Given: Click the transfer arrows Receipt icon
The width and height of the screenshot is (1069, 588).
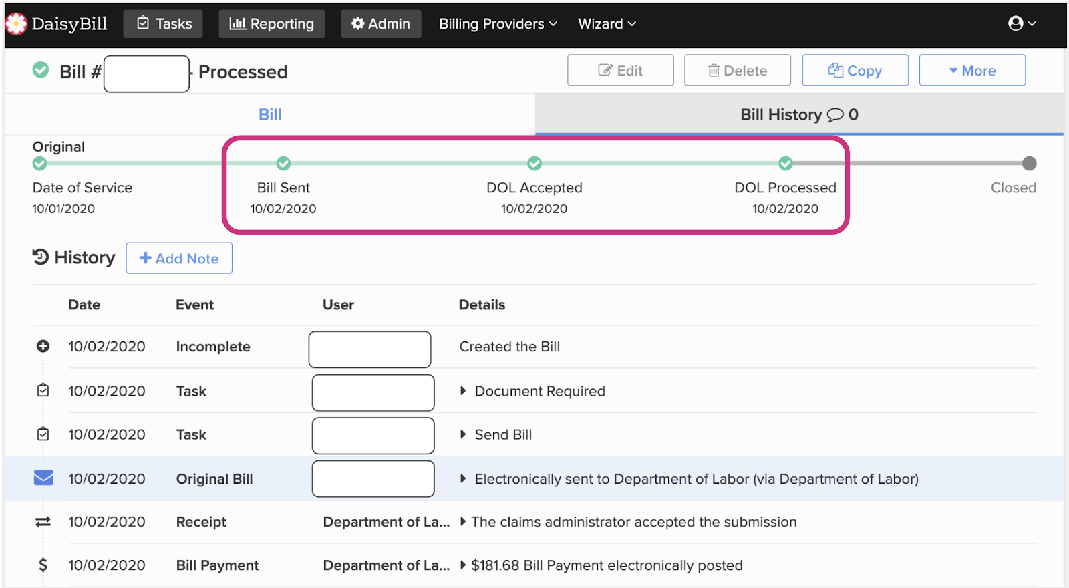Looking at the screenshot, I should 43,522.
